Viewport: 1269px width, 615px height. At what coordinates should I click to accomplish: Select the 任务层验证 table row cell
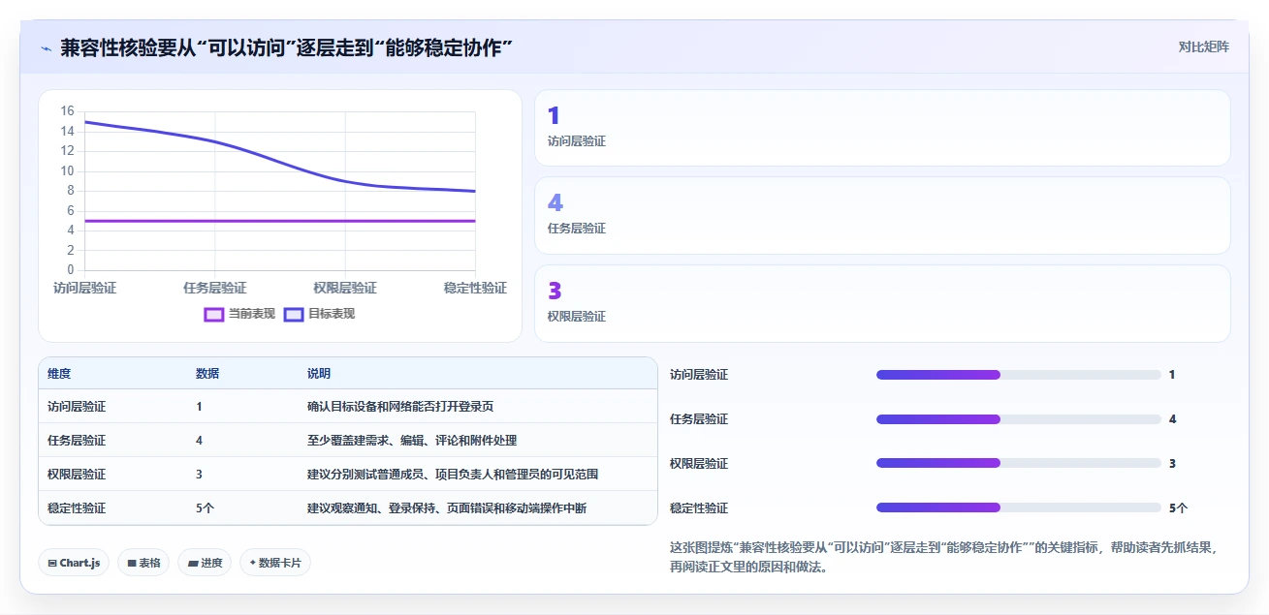click(77, 441)
